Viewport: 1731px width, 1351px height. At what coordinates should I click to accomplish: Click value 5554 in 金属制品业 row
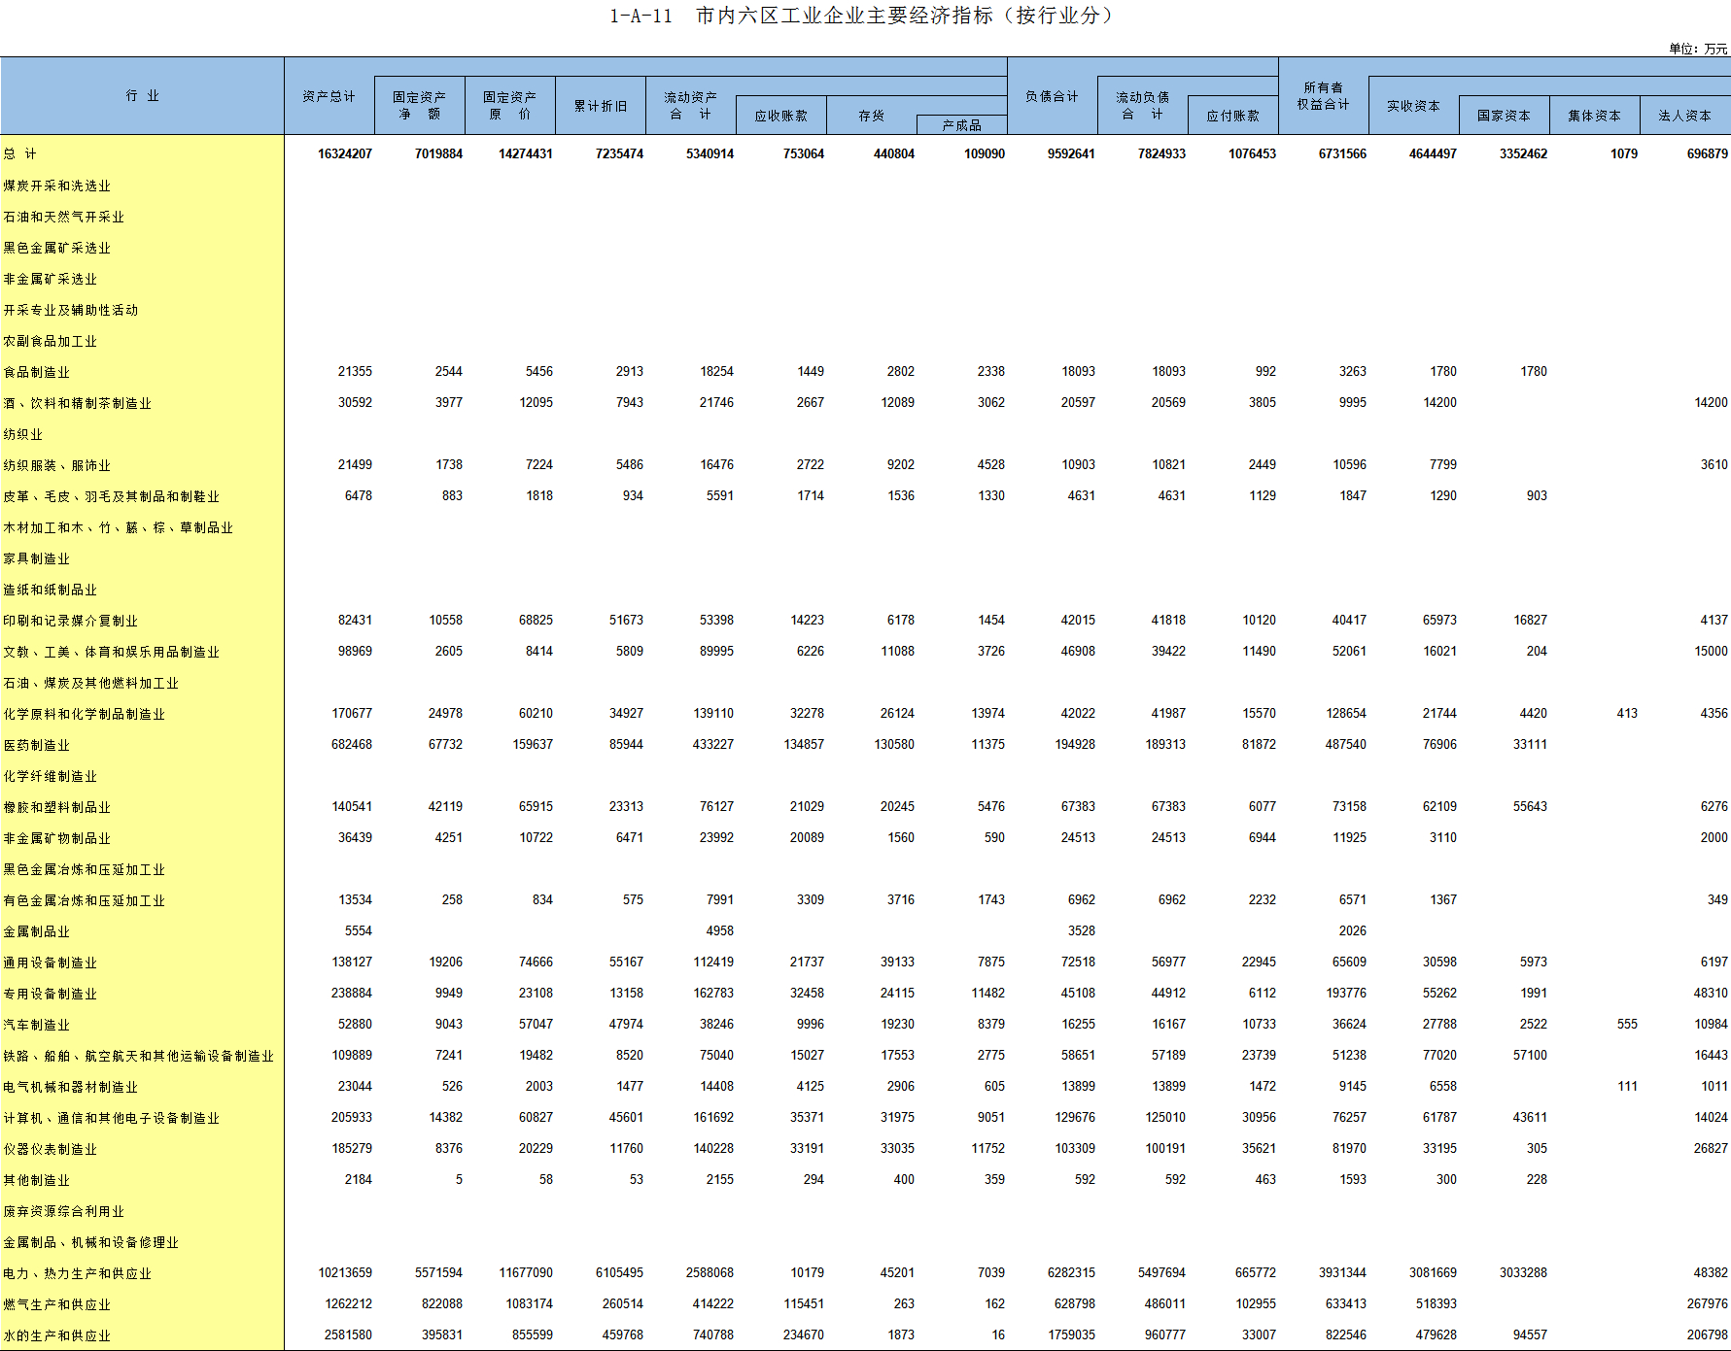[359, 930]
